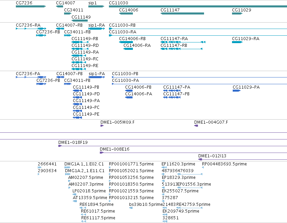Select EST entry 2903634
Screen dimensions: 287x223
point(47,171)
